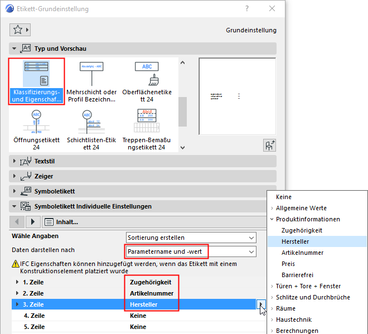Click the label type list scroll down arrow
The height and width of the screenshot is (334, 368).
182,148
